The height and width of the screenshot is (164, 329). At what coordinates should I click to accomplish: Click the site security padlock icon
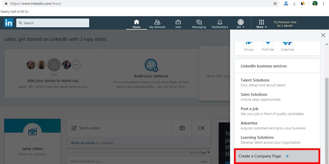(x=6, y=4)
